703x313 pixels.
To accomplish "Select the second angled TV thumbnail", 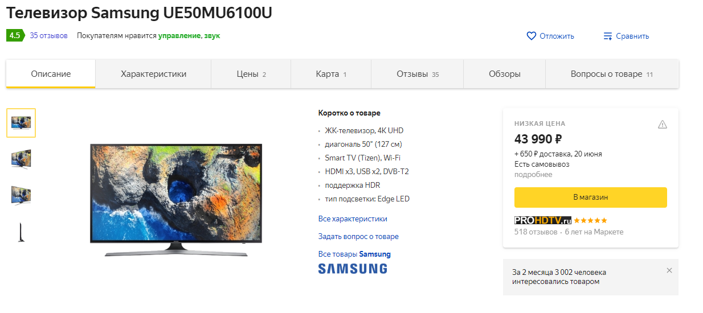I will point(21,159).
